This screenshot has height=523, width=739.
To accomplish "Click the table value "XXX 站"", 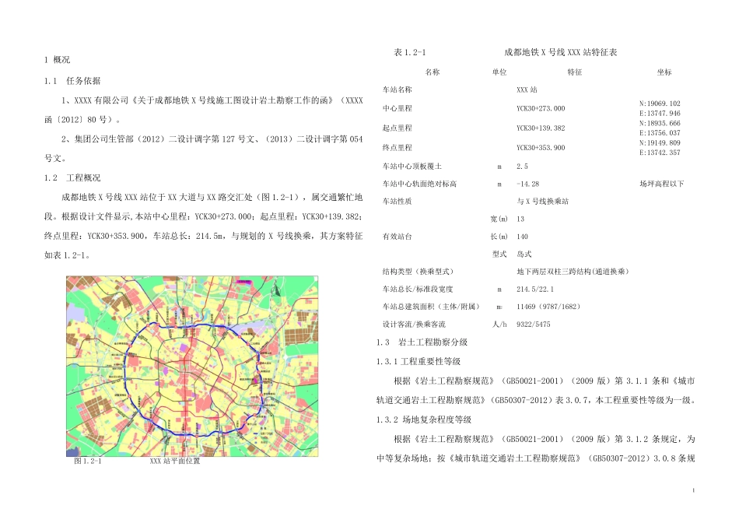I will [x=527, y=90].
